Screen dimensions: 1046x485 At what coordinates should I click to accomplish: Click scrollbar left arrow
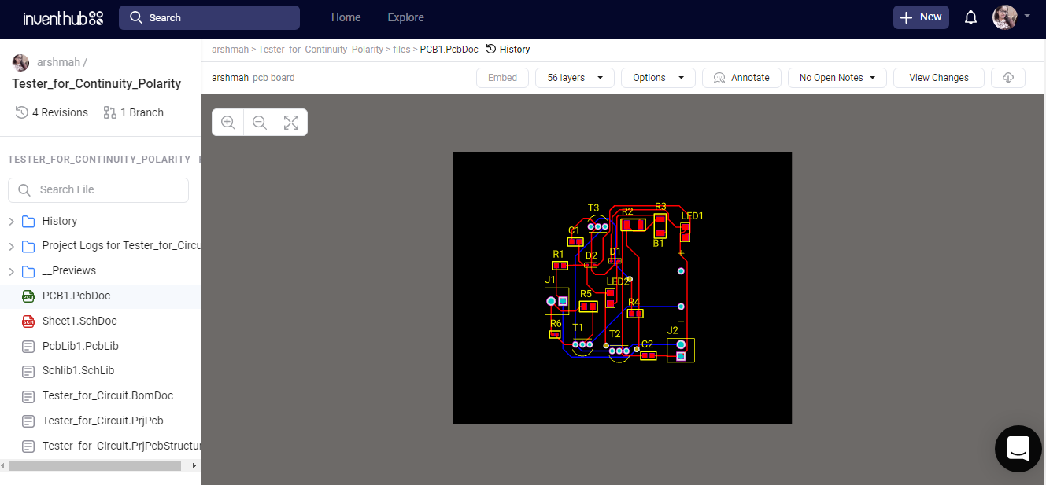(x=4, y=466)
